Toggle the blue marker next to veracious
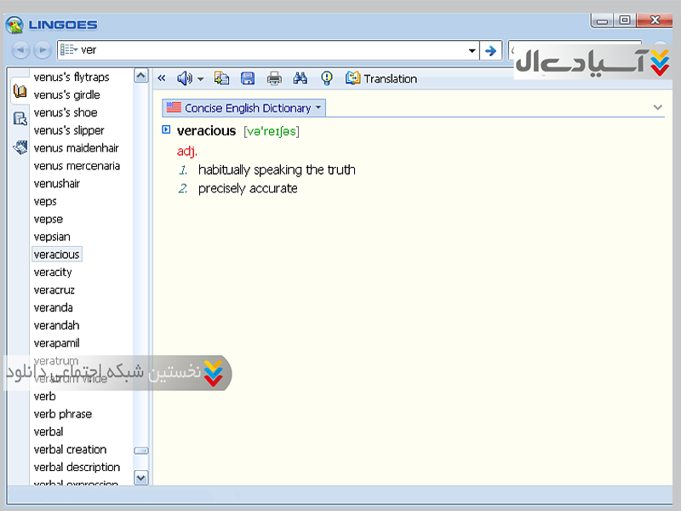The image size is (681, 511). click(166, 130)
